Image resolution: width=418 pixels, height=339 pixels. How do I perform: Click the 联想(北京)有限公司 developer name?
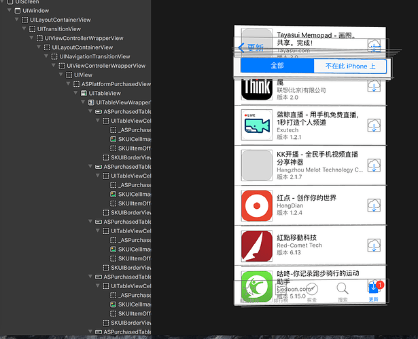301,90
